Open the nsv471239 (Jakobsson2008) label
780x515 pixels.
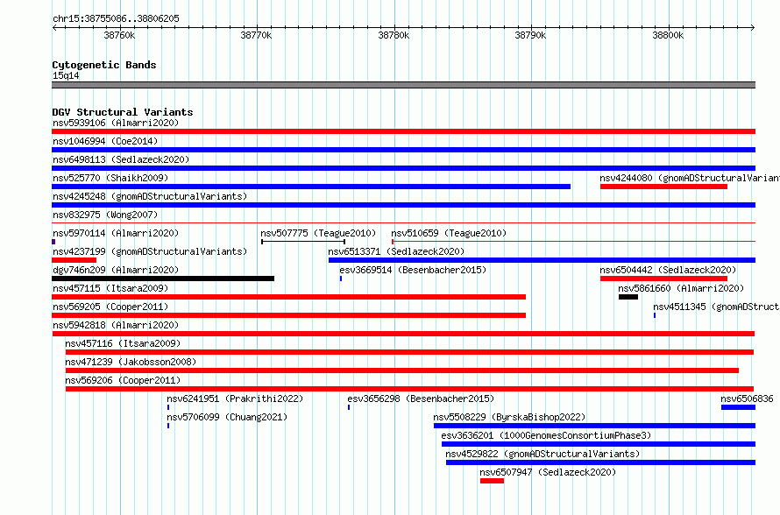pyautogui.click(x=131, y=362)
